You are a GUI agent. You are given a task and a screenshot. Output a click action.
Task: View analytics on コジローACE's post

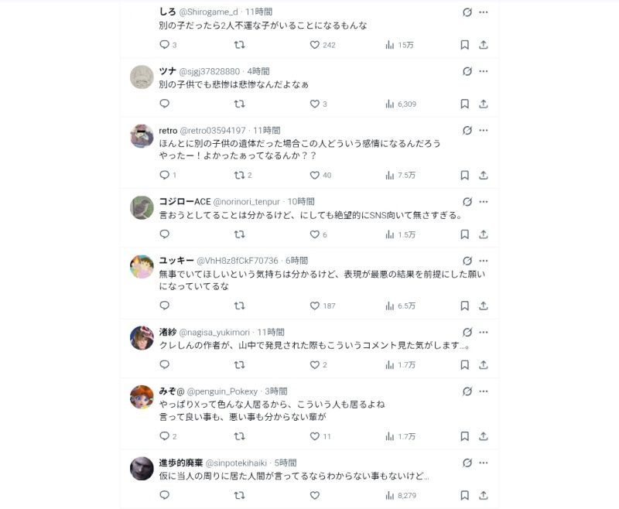click(x=390, y=234)
